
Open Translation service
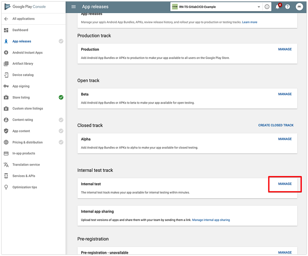click(26, 165)
